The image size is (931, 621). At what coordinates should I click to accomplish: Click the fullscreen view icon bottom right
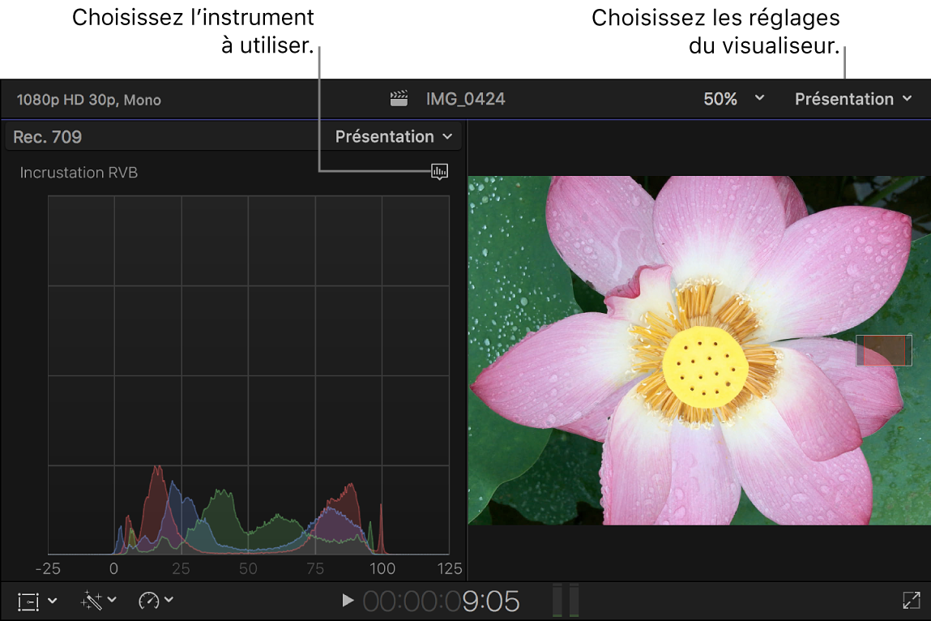(x=911, y=600)
